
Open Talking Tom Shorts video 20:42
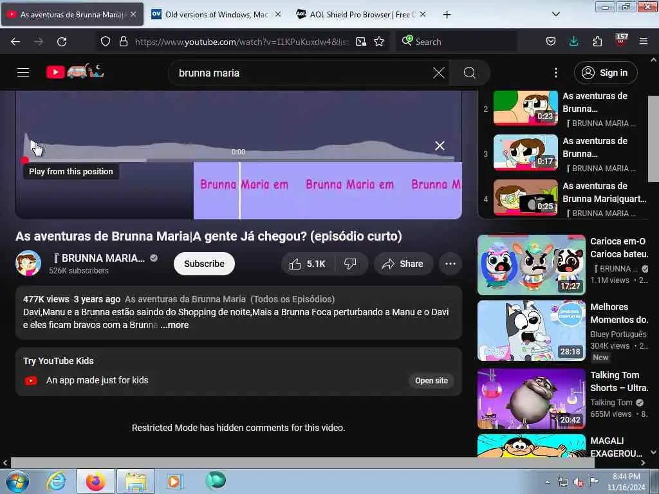[x=531, y=399]
